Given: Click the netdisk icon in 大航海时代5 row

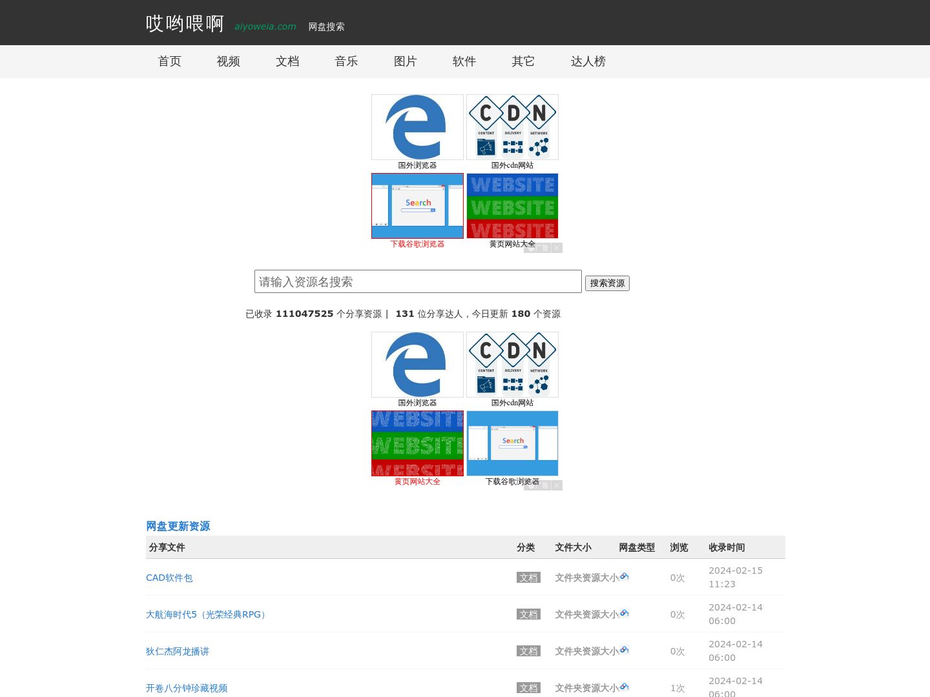Looking at the screenshot, I should point(624,613).
